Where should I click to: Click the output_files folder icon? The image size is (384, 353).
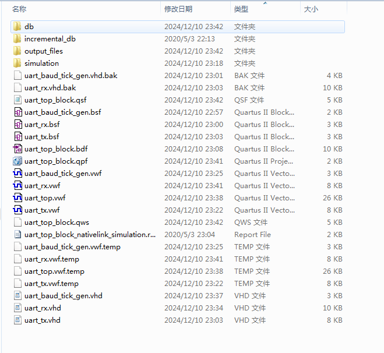coord(17,51)
